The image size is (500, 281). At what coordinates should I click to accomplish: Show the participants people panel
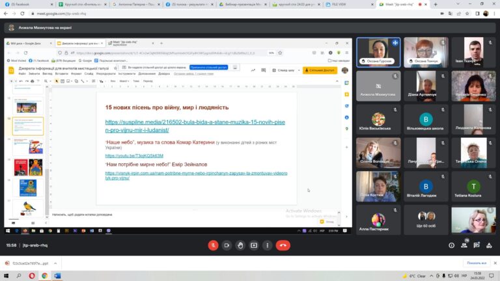(x=464, y=245)
